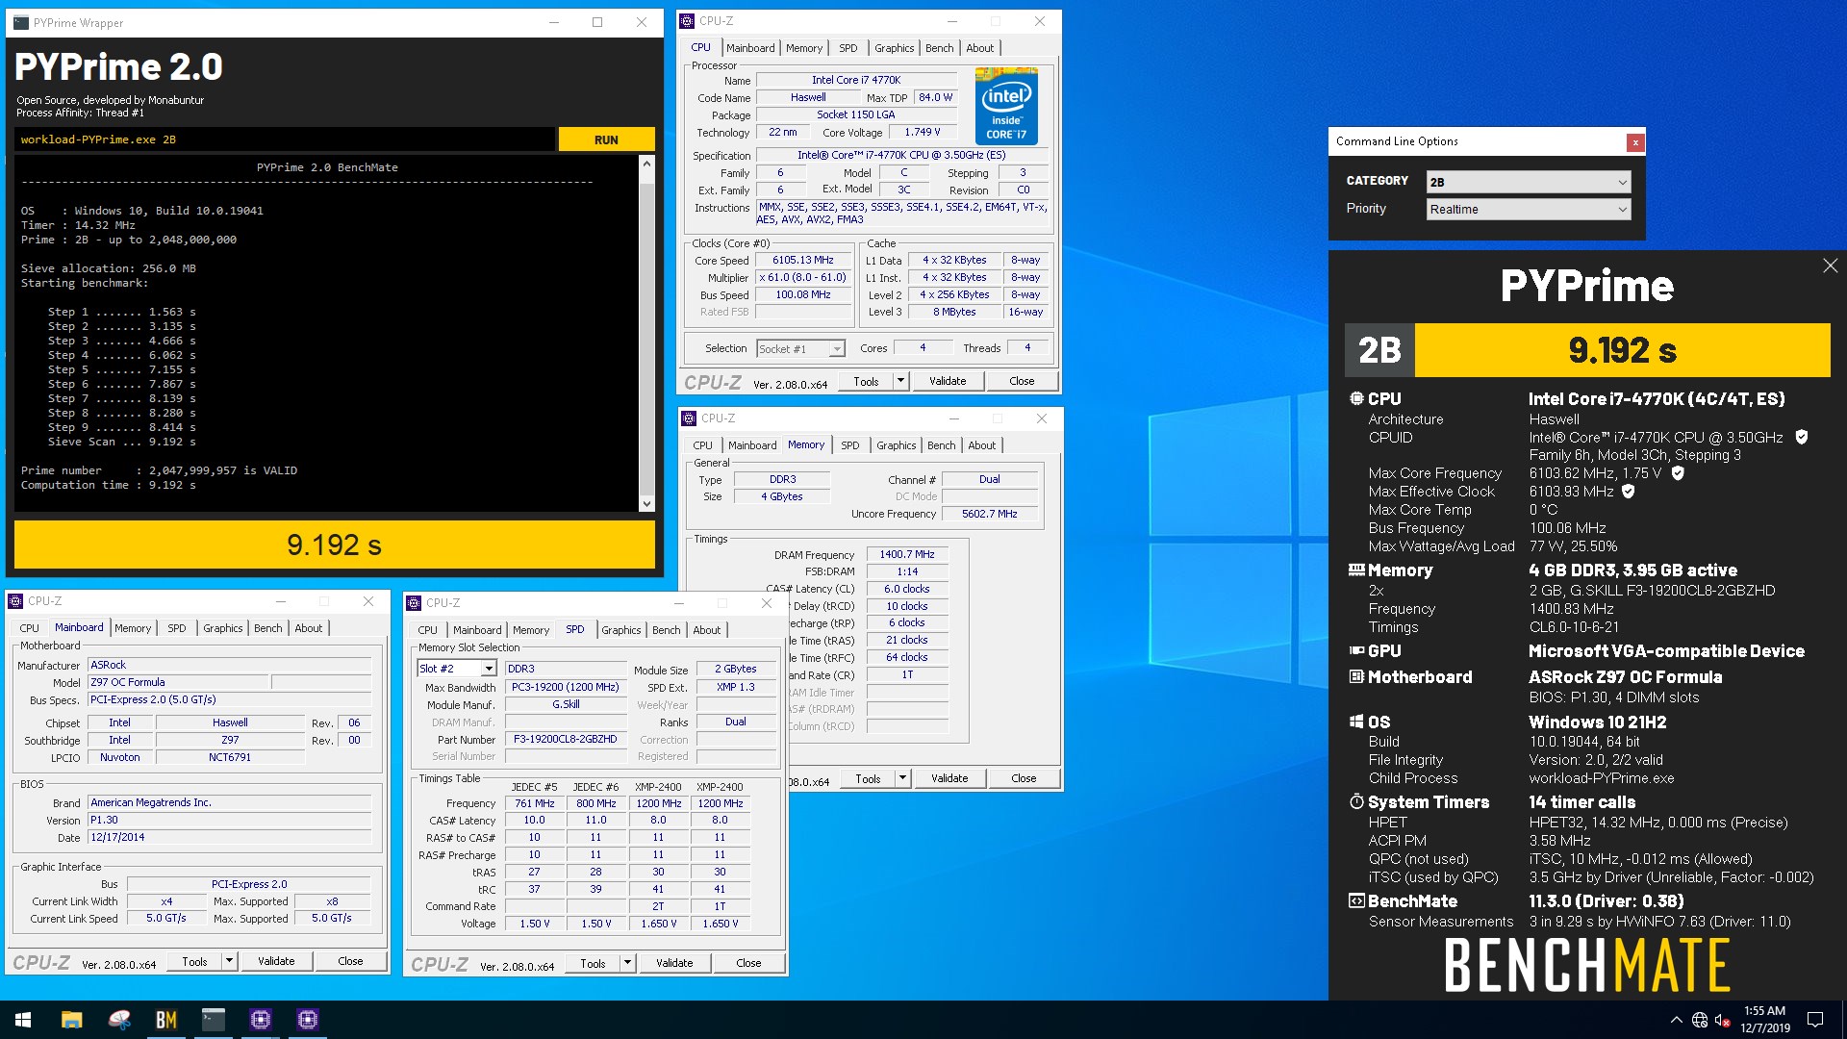Select Memory tab in CPU-Z SPD window

(530, 630)
